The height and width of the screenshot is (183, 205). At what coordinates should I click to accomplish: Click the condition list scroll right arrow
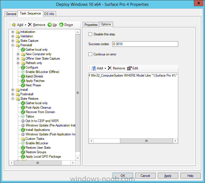[x=175, y=141]
